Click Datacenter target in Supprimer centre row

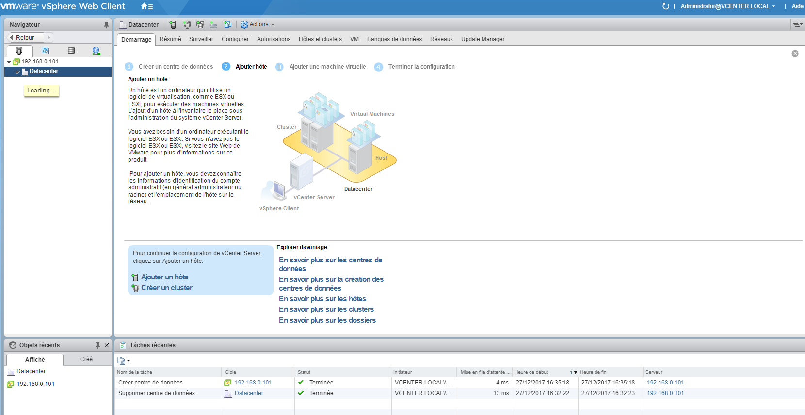click(249, 393)
